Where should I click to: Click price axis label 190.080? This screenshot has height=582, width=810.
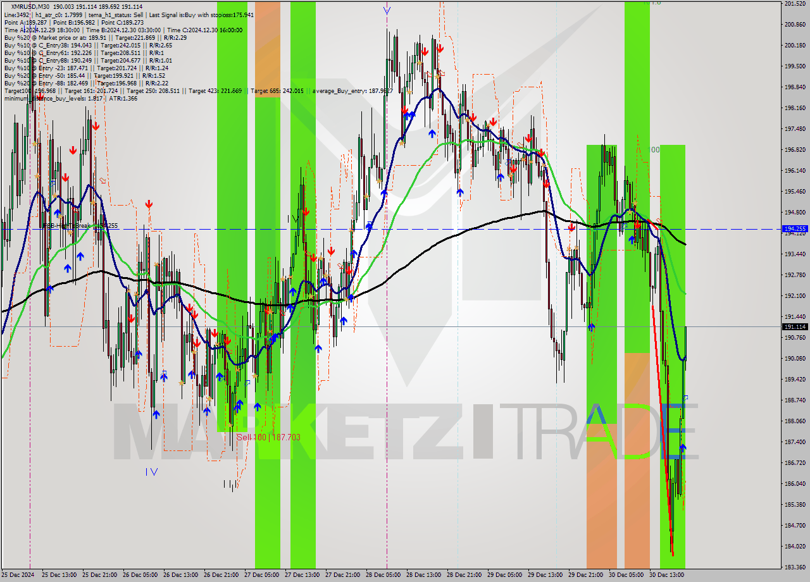coord(794,359)
